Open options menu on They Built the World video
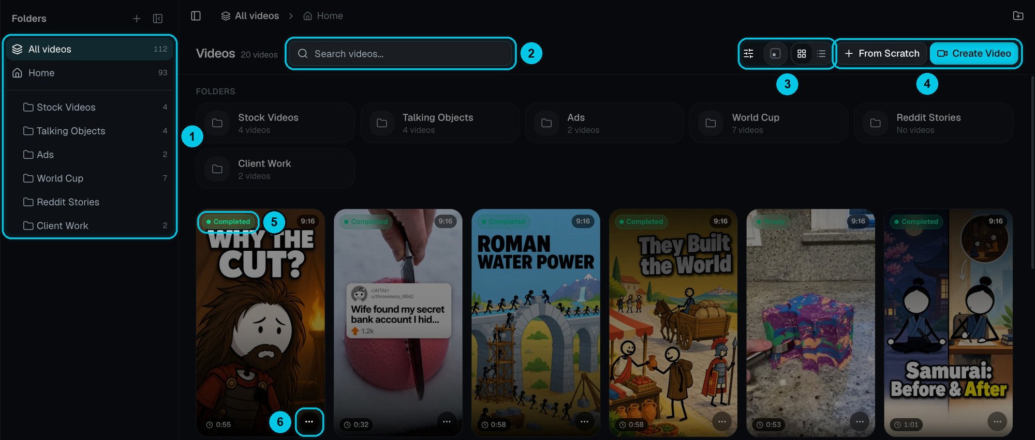This screenshot has height=440, width=1035. [x=722, y=422]
